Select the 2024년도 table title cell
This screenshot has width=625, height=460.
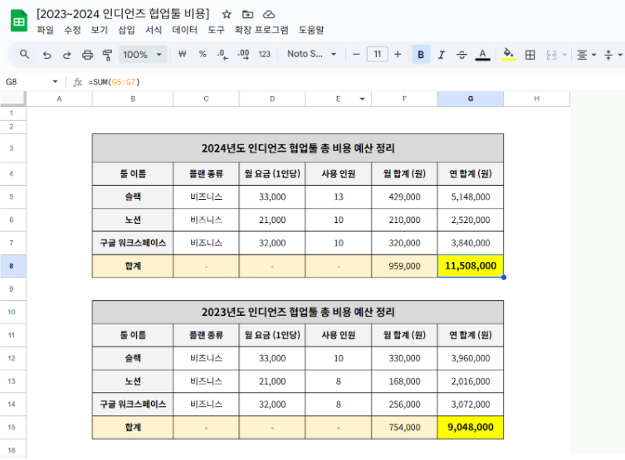point(298,148)
